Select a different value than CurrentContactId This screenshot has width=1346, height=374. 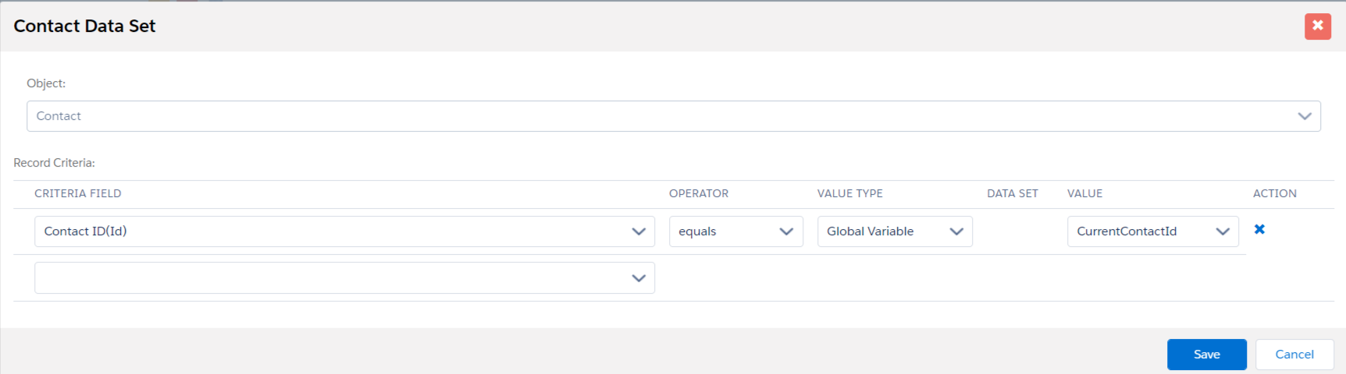[x=1140, y=231]
